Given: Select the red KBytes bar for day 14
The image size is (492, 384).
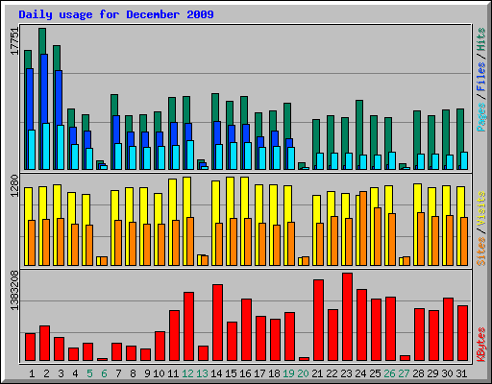Looking at the screenshot, I should coord(217,323).
